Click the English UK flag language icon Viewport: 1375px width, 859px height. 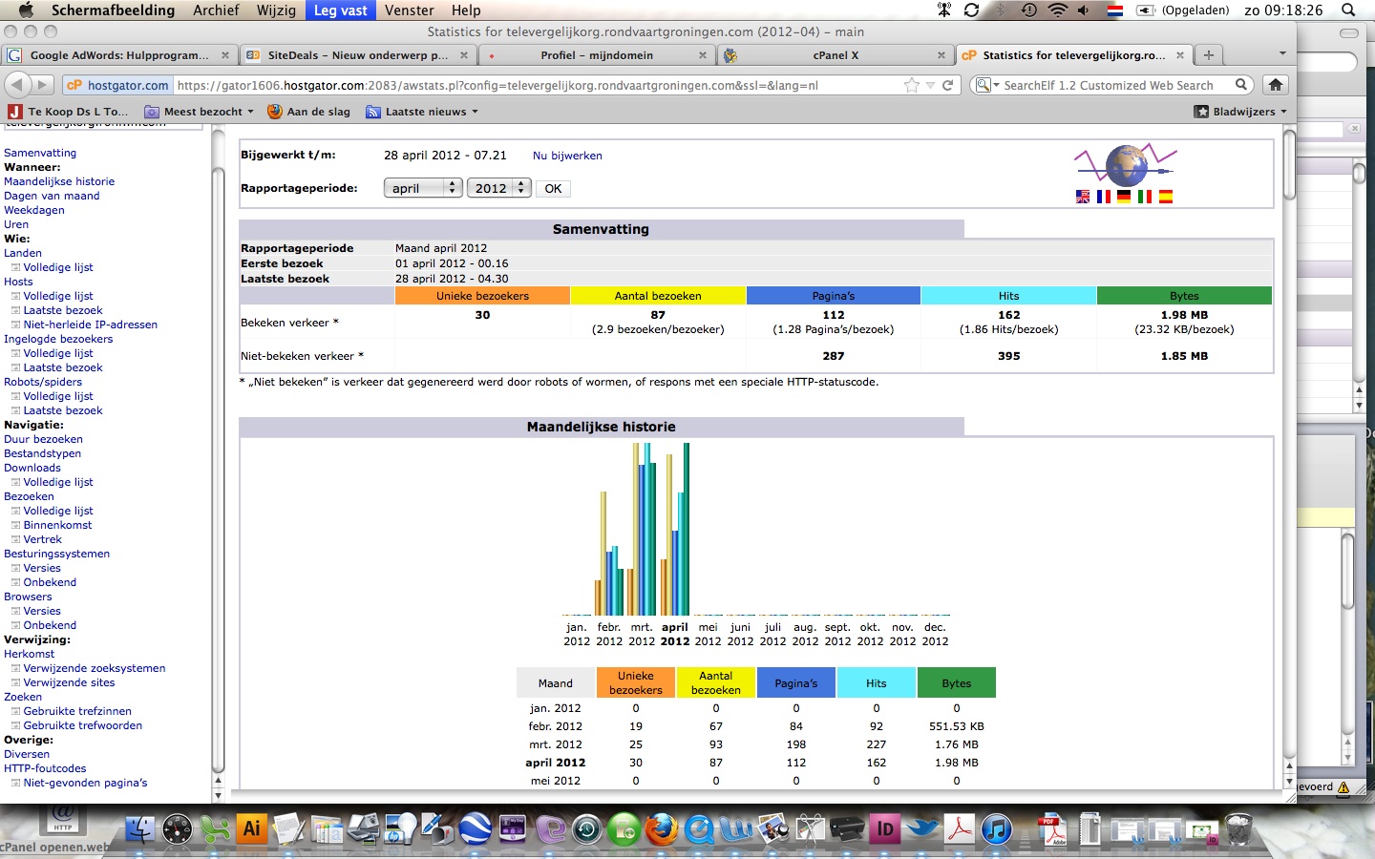pyautogui.click(x=1083, y=197)
